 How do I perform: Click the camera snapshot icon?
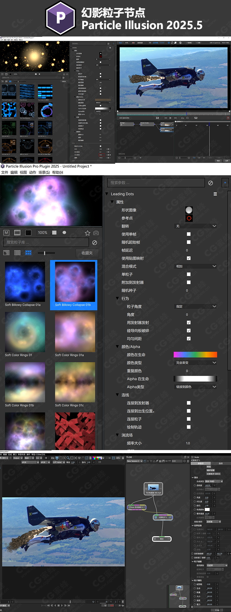click(96, 233)
